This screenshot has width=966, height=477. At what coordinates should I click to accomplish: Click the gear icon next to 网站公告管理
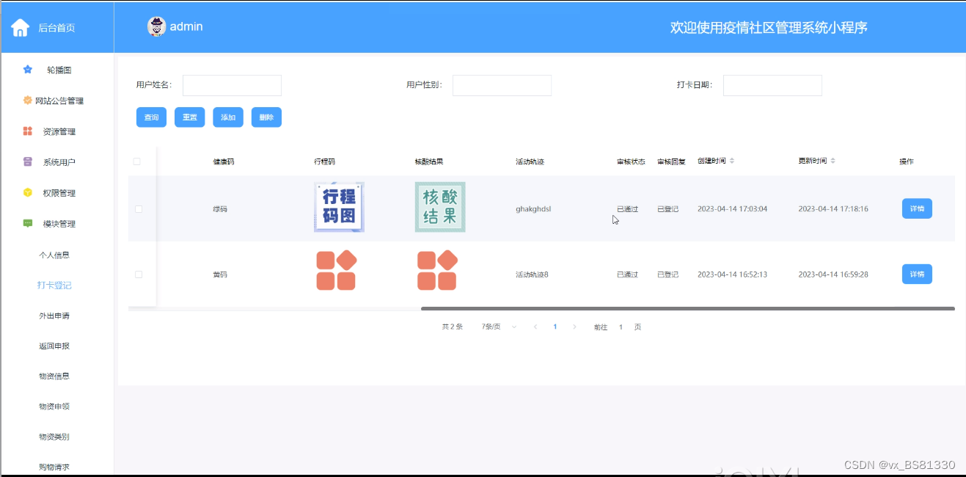(28, 101)
